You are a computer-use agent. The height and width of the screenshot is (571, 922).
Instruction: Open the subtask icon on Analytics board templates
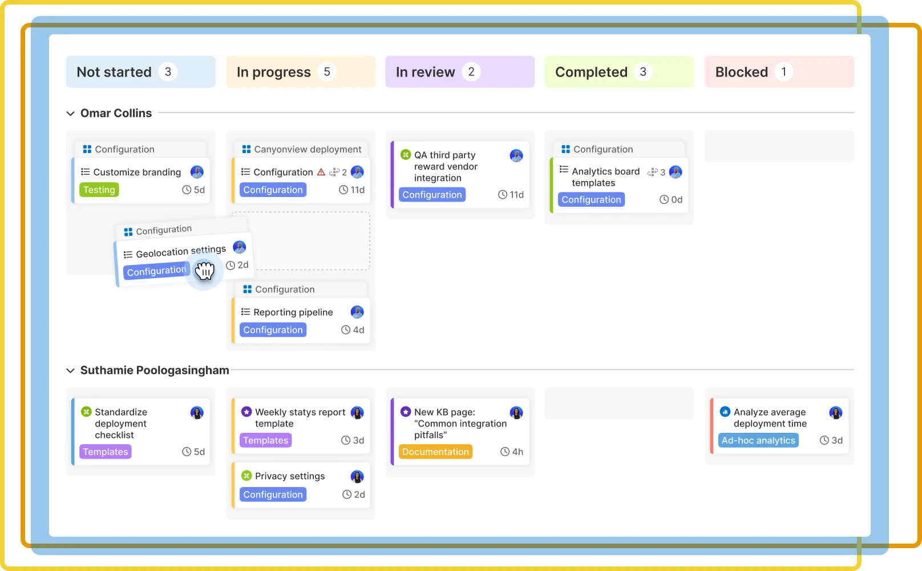pos(653,171)
